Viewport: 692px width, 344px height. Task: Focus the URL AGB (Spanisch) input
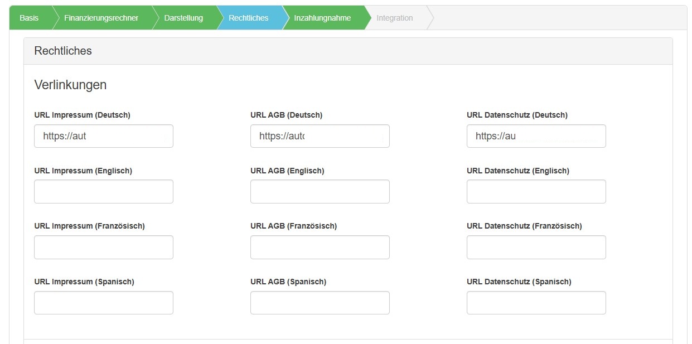(320, 303)
